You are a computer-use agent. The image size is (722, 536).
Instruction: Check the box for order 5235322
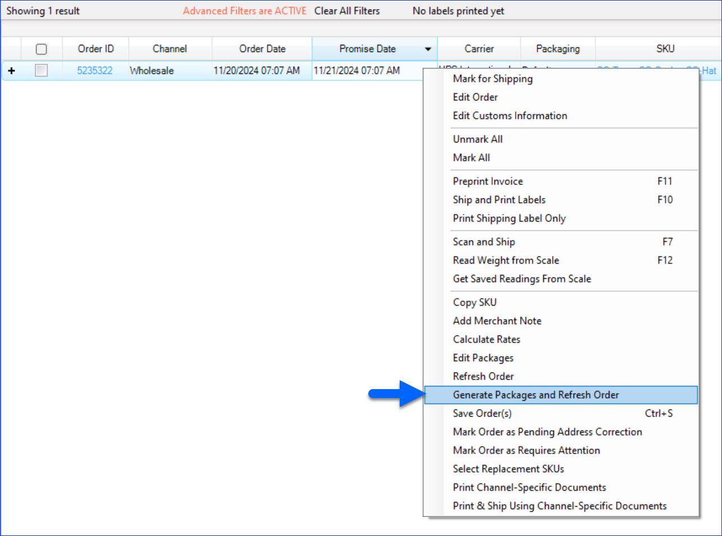click(x=41, y=71)
